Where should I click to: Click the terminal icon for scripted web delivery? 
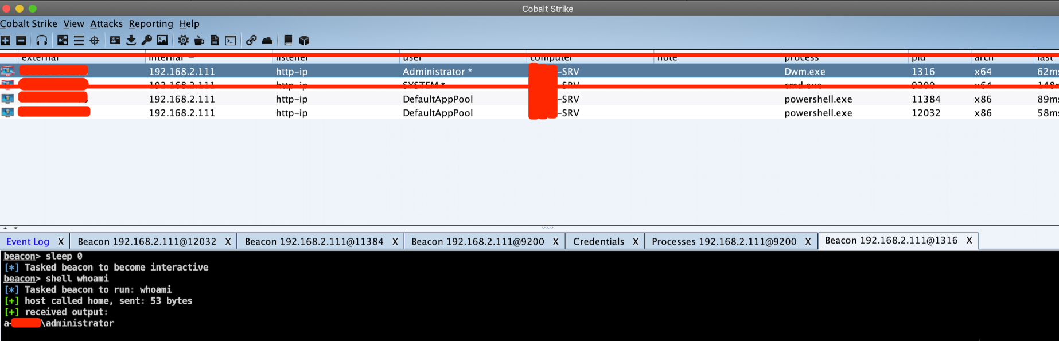click(x=231, y=40)
